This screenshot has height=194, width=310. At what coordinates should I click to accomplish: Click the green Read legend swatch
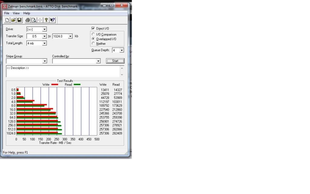coord(77,85)
